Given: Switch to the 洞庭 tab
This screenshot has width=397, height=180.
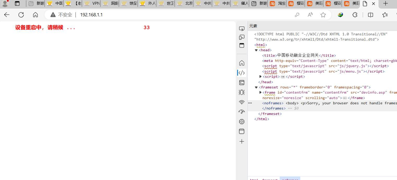Looking at the screenshot, I should 111,4.
